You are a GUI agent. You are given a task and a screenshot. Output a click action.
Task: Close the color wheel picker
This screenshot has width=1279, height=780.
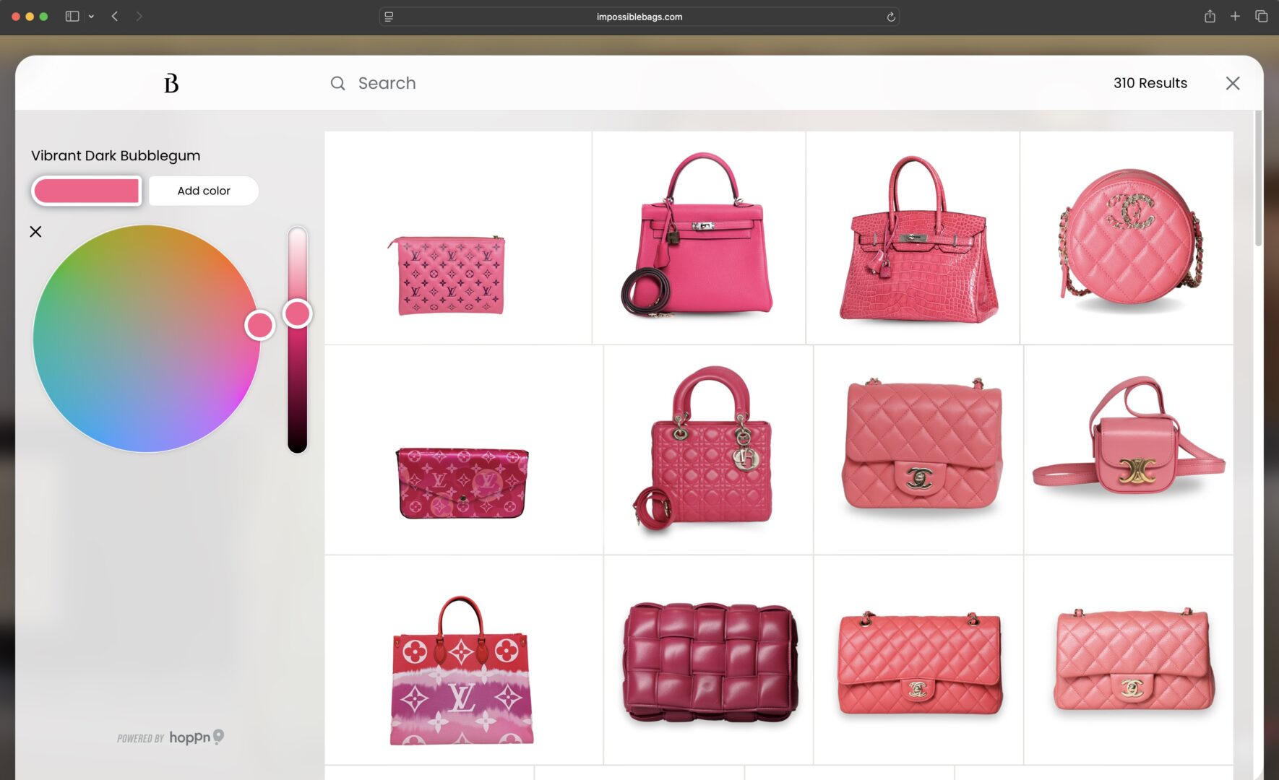coord(35,232)
